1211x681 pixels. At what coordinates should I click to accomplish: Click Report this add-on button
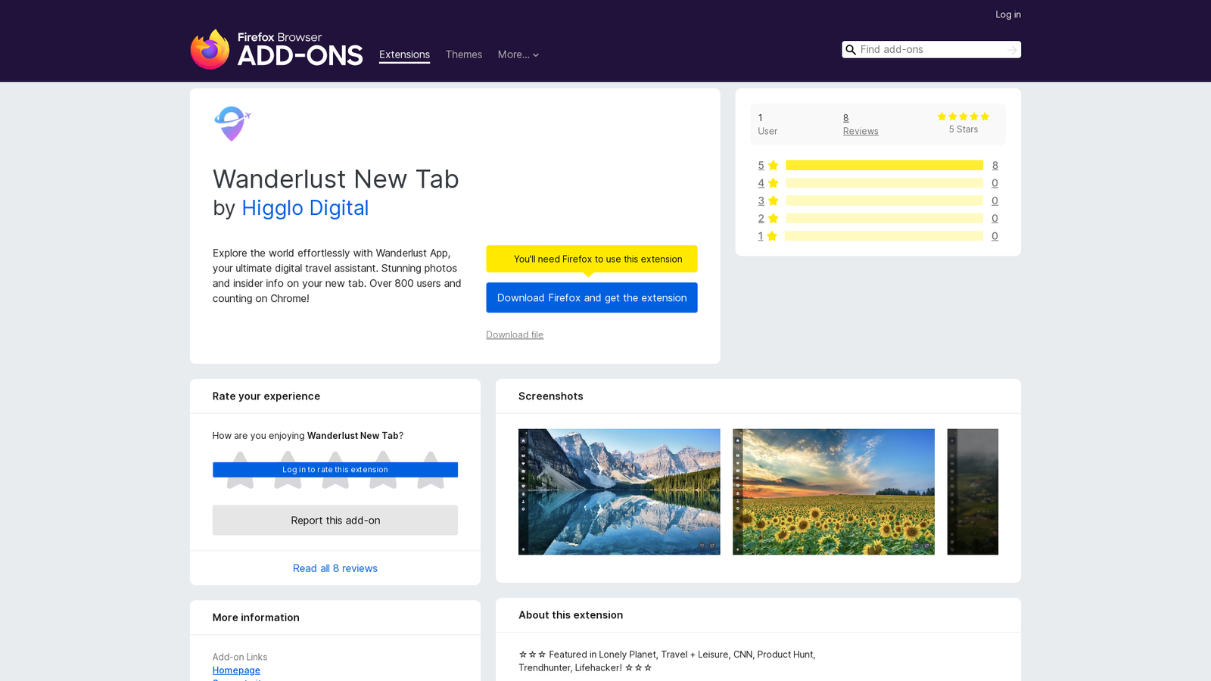335,521
